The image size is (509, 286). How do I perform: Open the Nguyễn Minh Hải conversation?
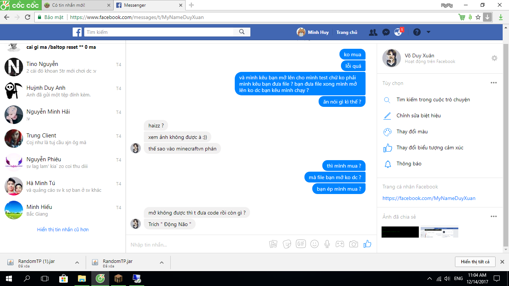(x=63, y=115)
